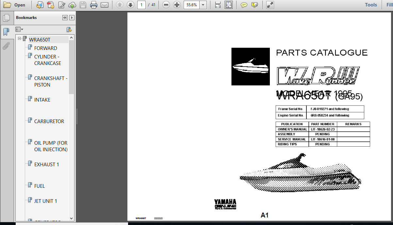Open the OIL PUMP (FOR OIL INJECTION) bookmark
Image resolution: width=393 pixels, height=225 pixels.
[51, 146]
